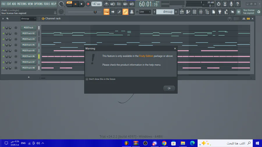Toggle the yellow step sequencer view icon
Screen dimensions: 262x147
coord(248,19)
